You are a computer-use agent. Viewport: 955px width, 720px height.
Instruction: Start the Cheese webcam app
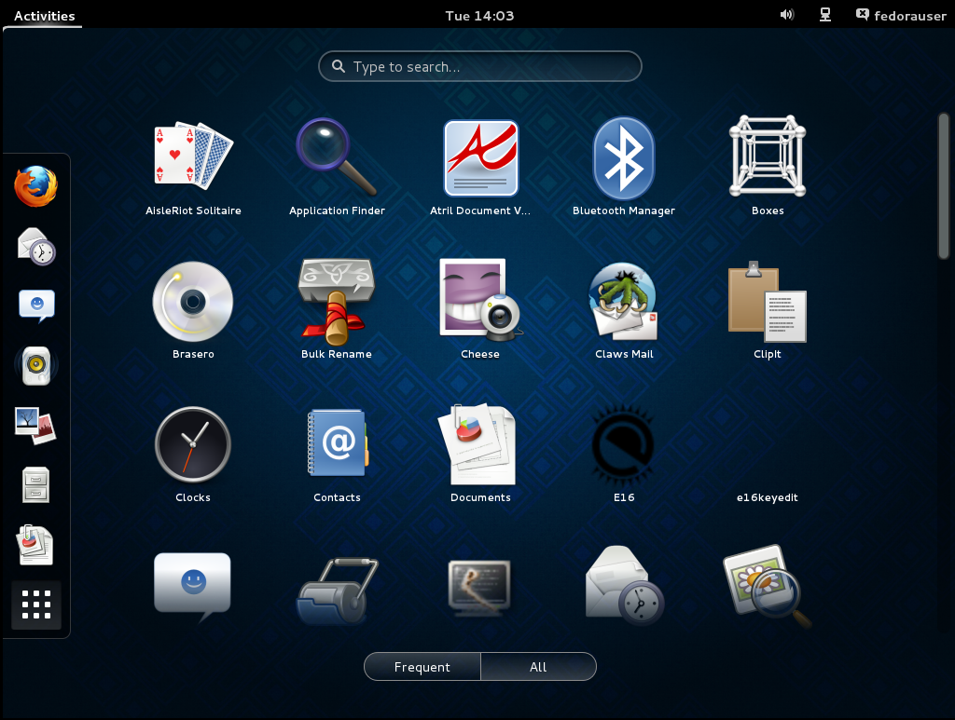pos(480,300)
